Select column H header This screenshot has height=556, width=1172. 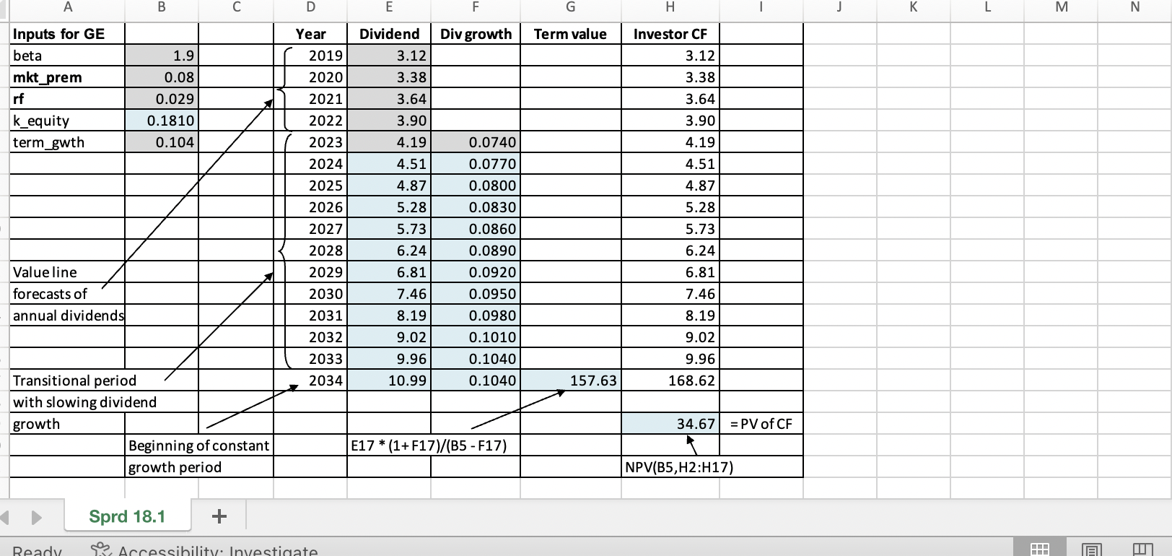click(x=670, y=7)
